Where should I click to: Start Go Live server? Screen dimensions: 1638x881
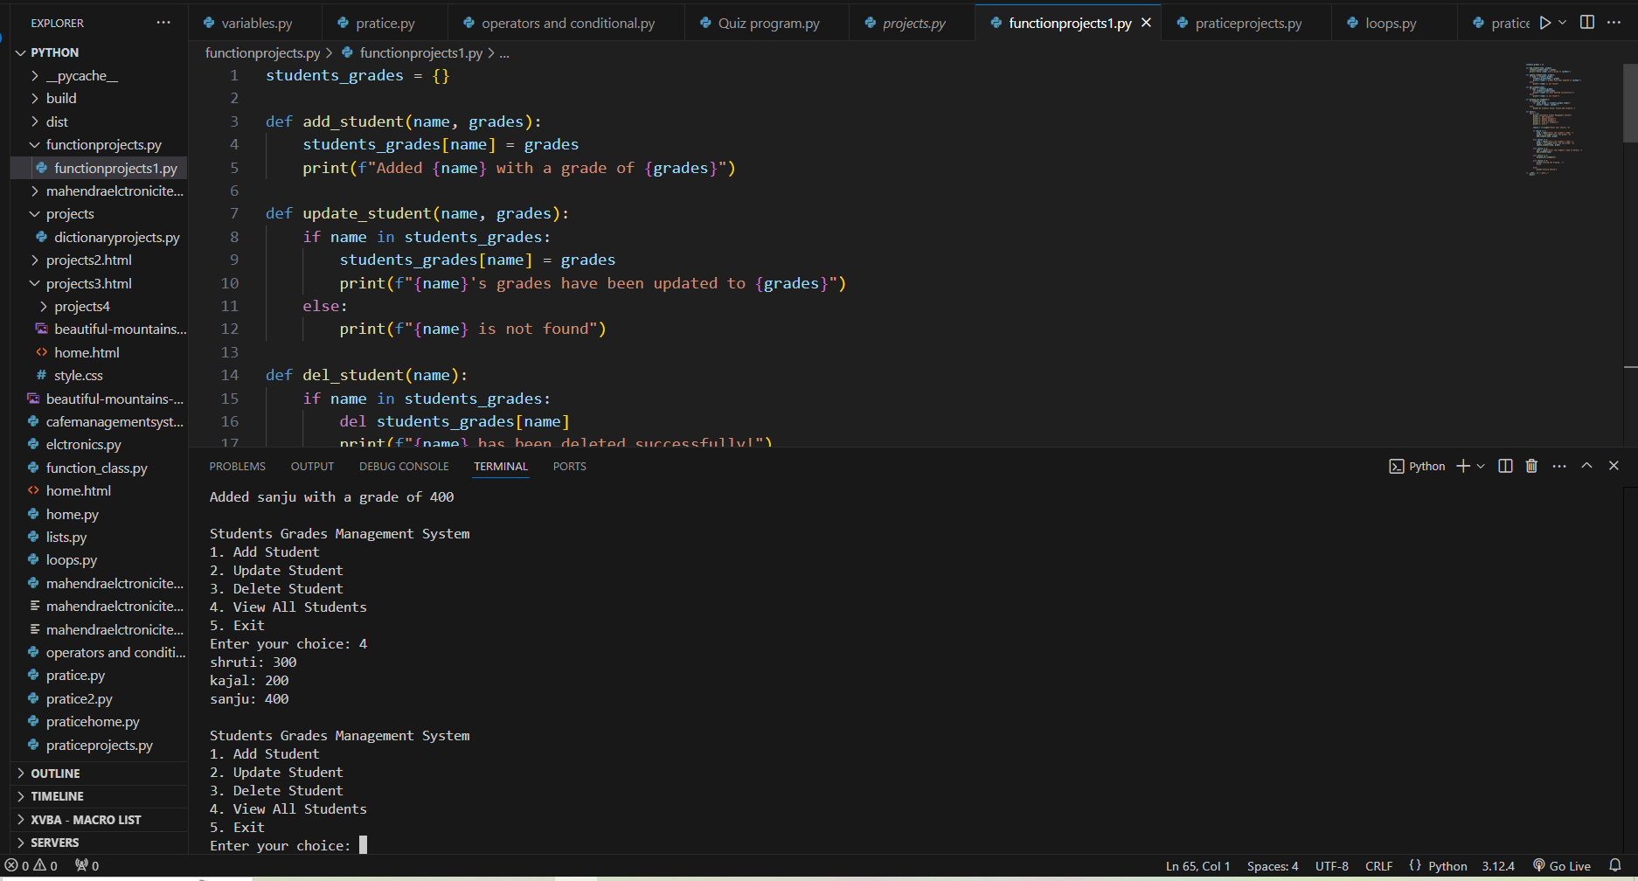[1562, 866]
